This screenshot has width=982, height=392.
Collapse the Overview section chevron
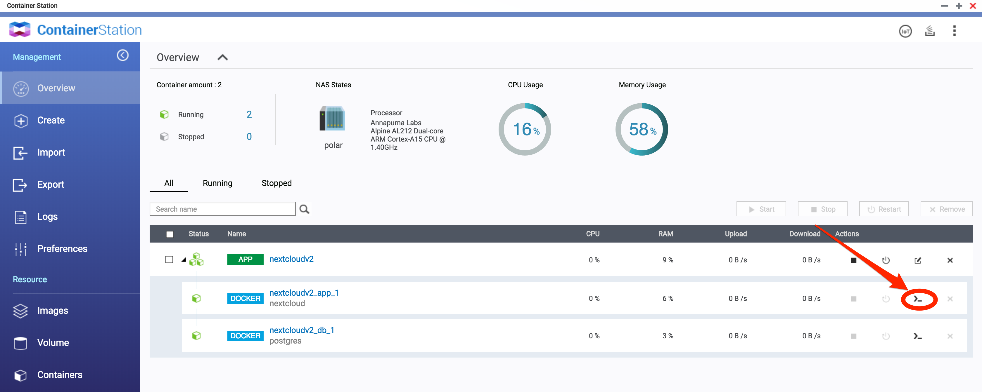(x=223, y=58)
